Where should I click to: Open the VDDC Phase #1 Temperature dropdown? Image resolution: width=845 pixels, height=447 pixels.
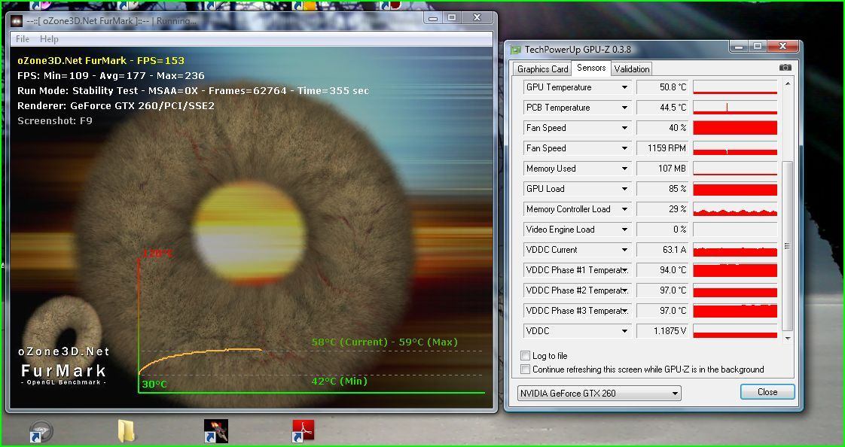pos(624,270)
